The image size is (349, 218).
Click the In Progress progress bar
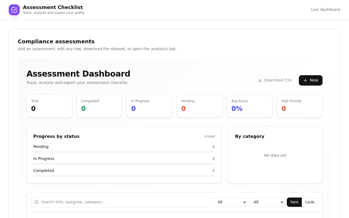point(124,164)
